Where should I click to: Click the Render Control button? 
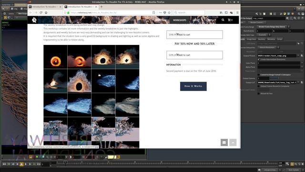click(x=257, y=22)
